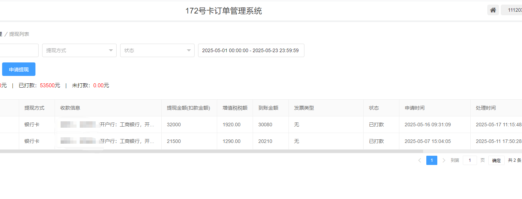The width and height of the screenshot is (522, 199).
Task: Go to the previous page arrow
Action: point(420,160)
